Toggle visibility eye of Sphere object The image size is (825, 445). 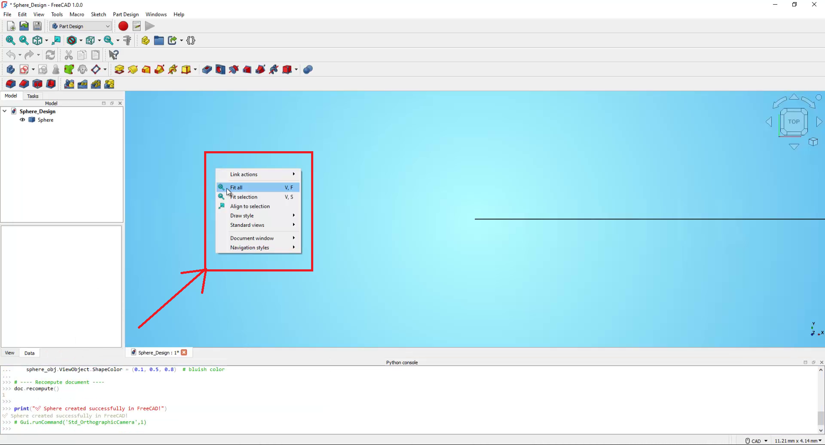pyautogui.click(x=22, y=120)
